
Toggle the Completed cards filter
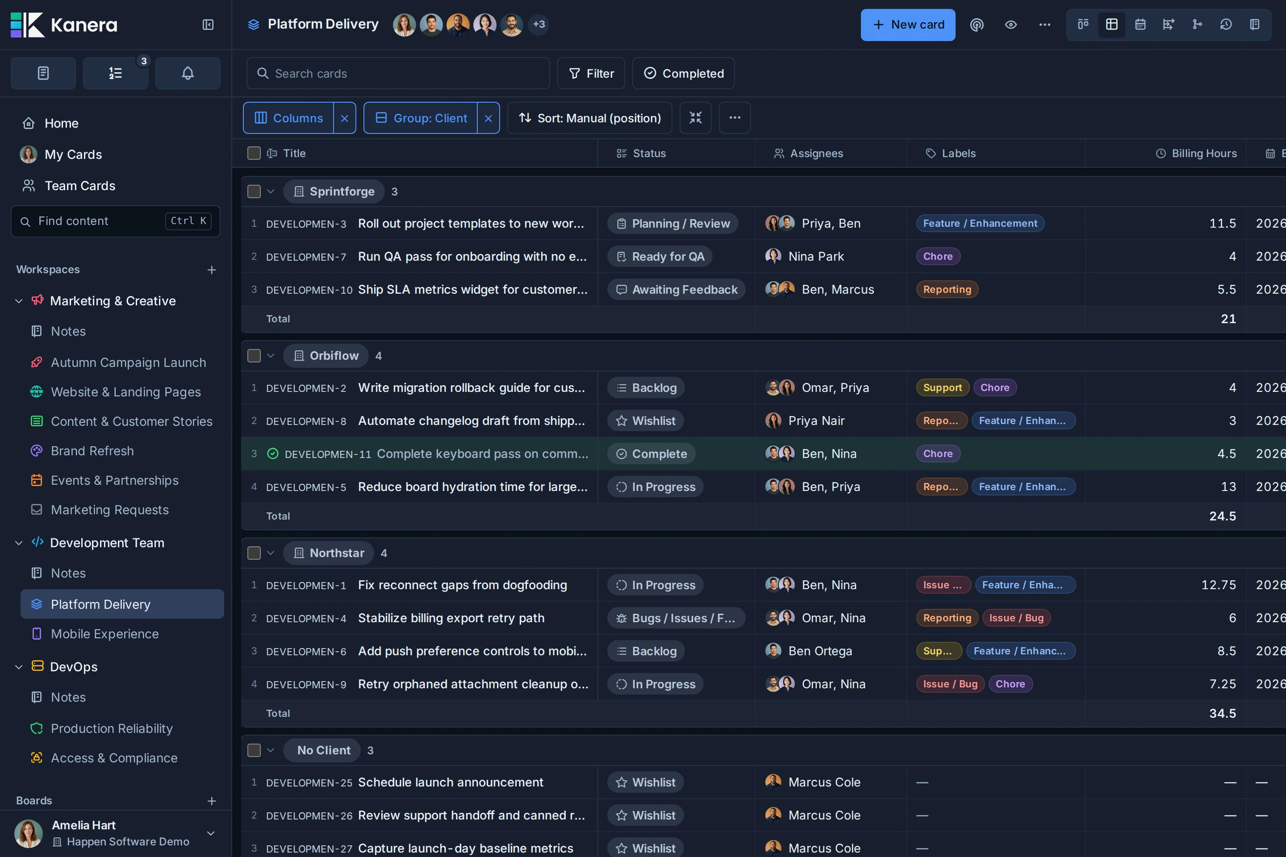(684, 73)
